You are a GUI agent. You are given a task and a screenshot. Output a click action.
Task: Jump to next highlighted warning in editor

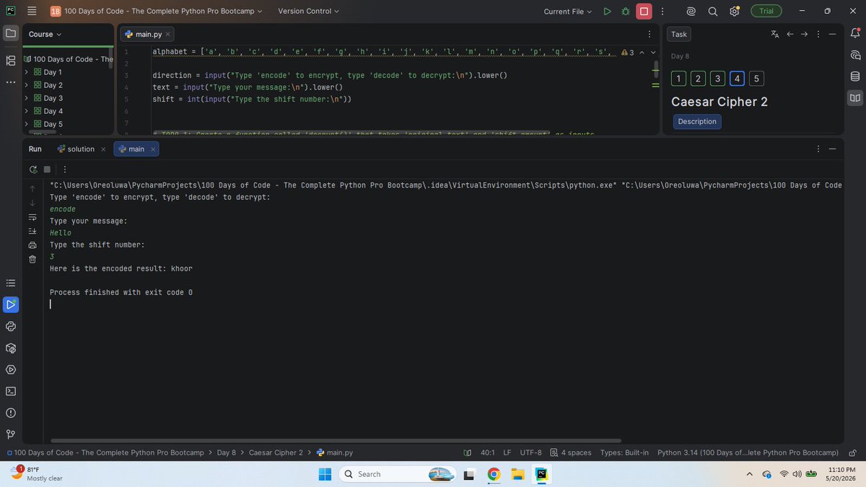click(654, 53)
